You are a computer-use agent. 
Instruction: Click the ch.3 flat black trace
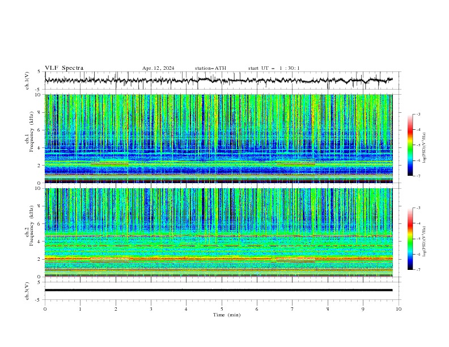219,290
